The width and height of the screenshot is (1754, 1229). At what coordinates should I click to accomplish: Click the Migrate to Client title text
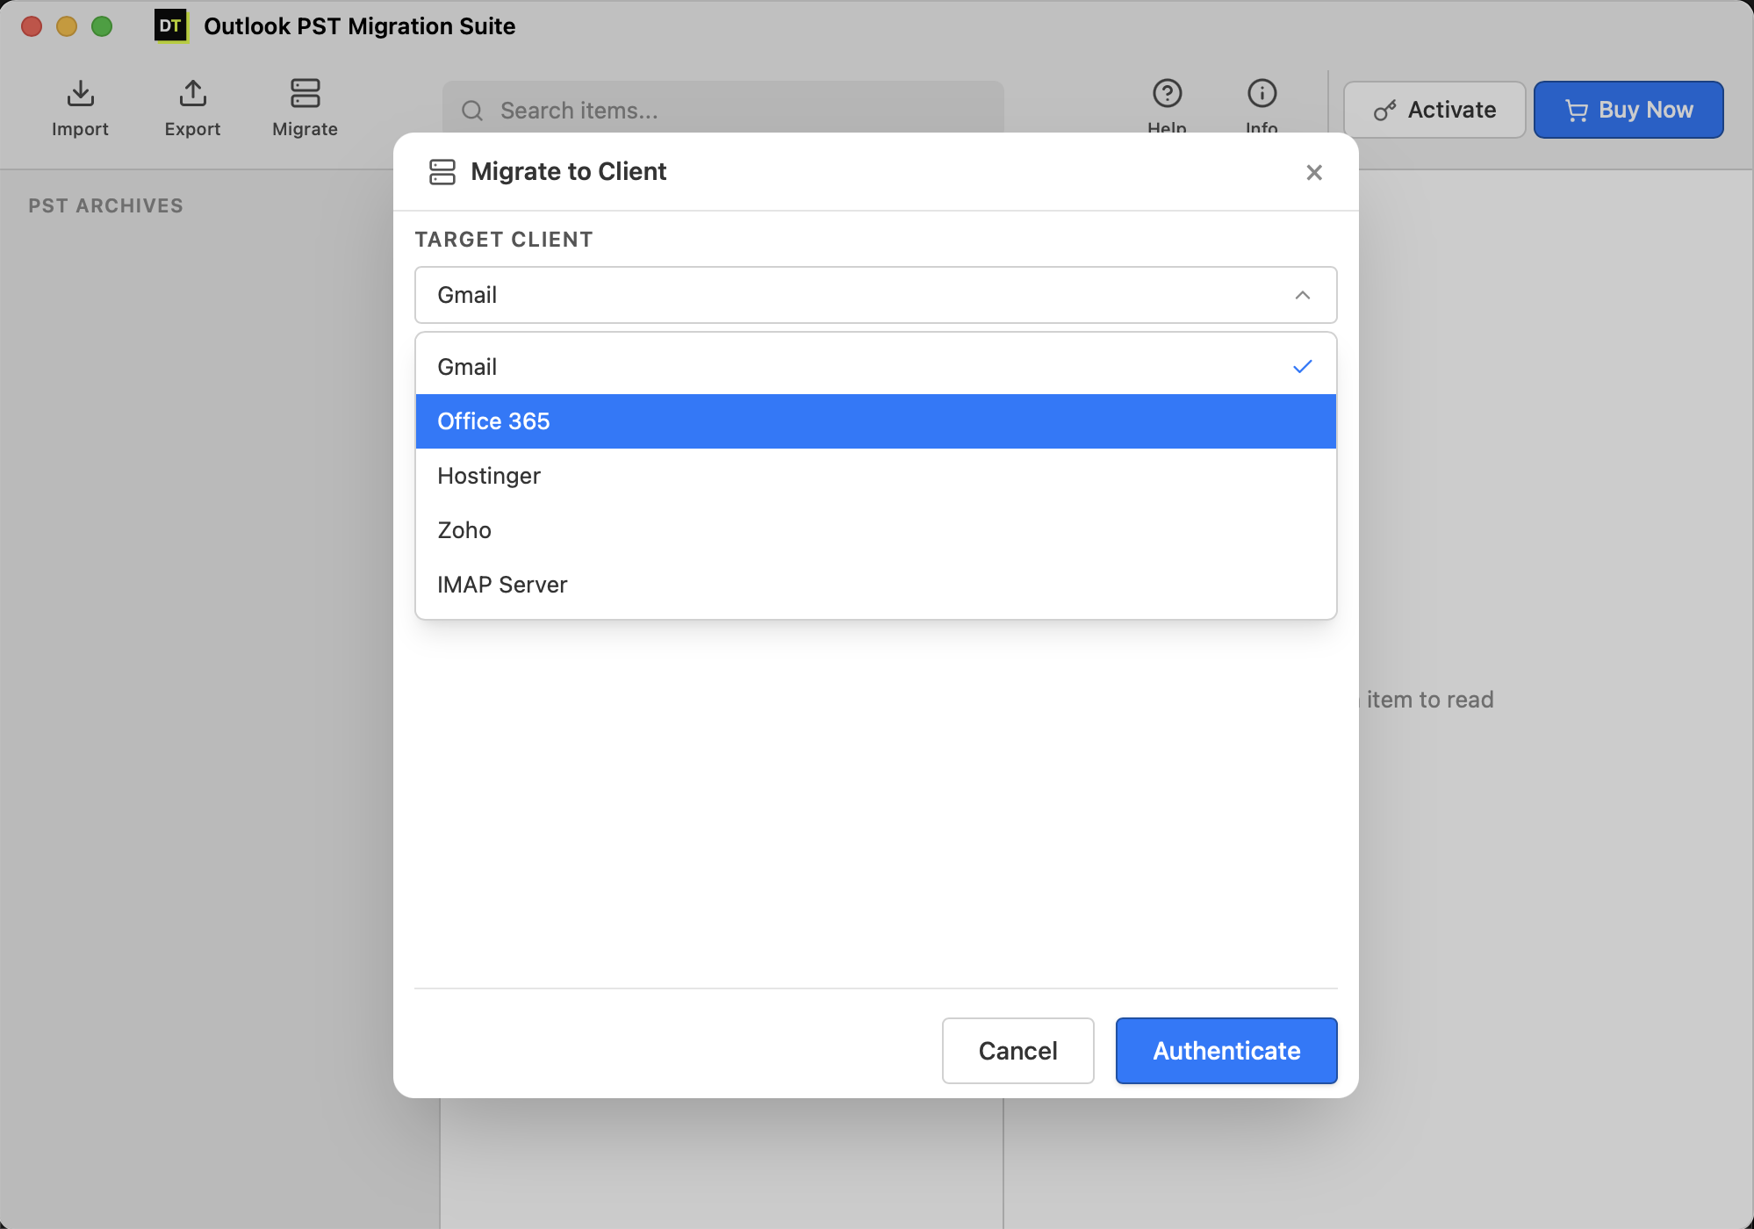[568, 171]
